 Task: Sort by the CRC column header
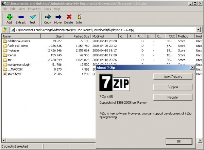pos(171,36)
